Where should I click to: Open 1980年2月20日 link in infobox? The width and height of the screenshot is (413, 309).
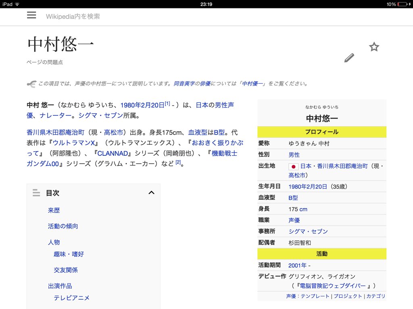[x=308, y=187]
